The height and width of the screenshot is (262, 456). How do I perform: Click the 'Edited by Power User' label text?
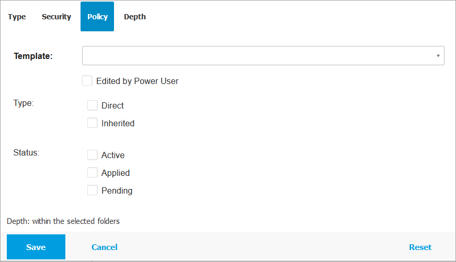(x=137, y=81)
